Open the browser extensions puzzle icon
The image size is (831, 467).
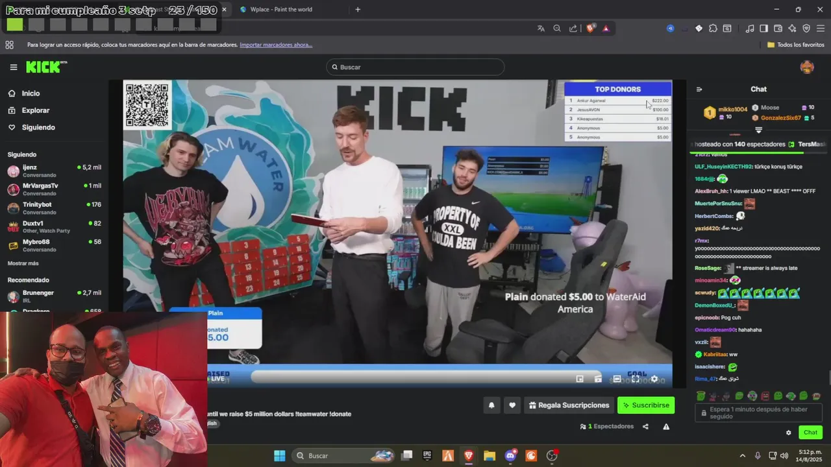click(713, 29)
